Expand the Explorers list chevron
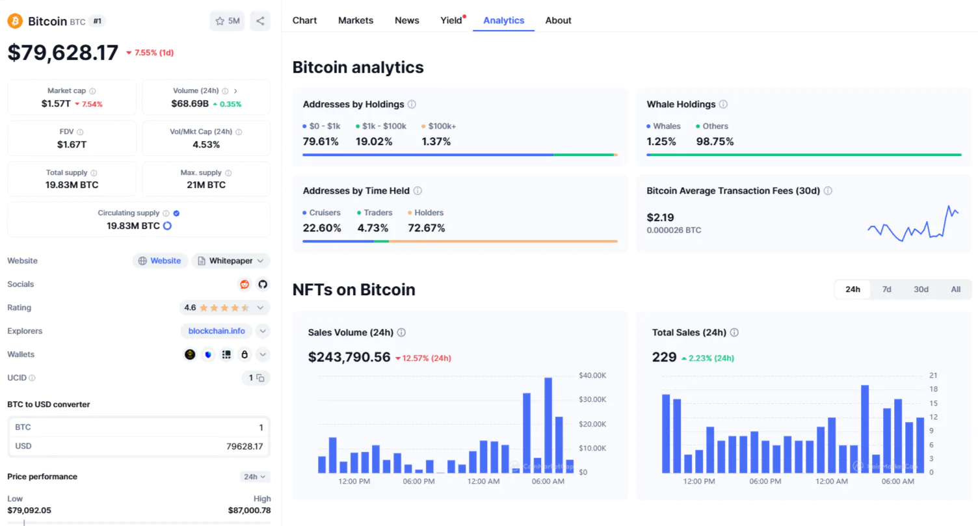This screenshot has height=526, width=978. coord(263,331)
